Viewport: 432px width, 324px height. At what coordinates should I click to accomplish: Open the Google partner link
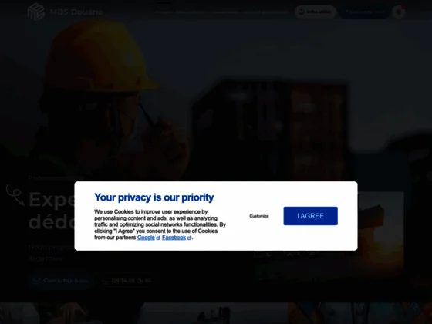click(146, 238)
